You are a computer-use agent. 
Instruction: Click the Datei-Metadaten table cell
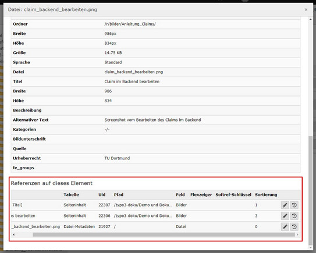point(79,227)
